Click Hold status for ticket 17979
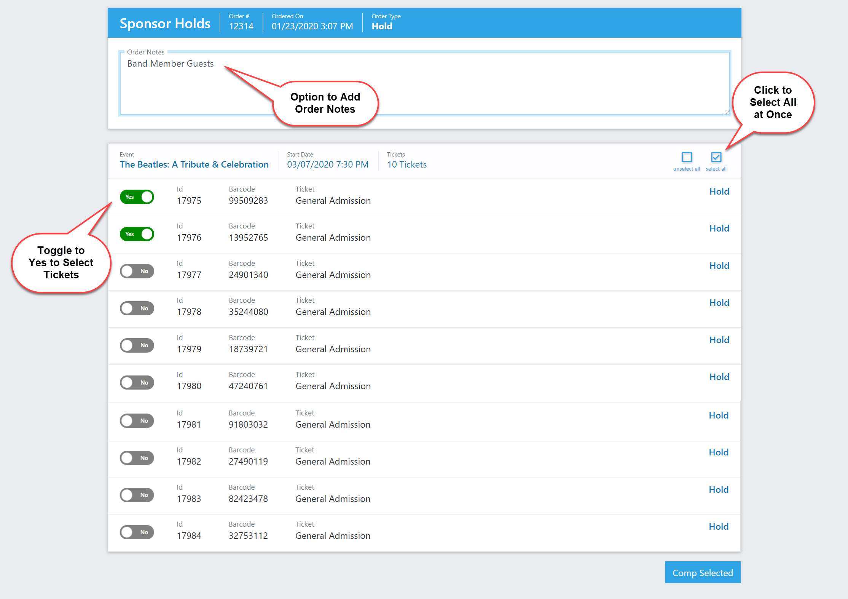The height and width of the screenshot is (599, 848). click(x=719, y=340)
